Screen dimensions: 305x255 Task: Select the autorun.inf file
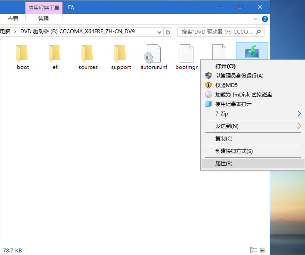[154, 57]
